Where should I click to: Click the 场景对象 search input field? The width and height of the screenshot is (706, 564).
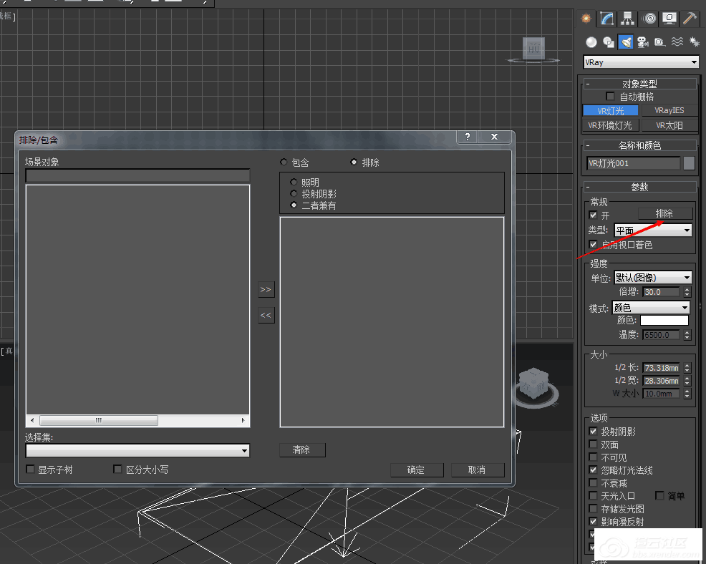(x=137, y=175)
